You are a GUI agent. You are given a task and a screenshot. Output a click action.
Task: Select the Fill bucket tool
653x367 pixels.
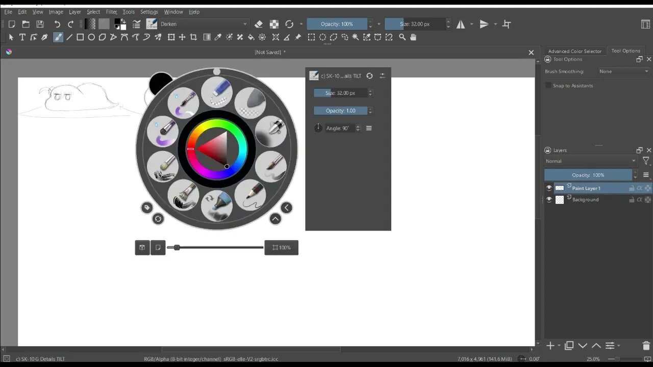pos(251,37)
